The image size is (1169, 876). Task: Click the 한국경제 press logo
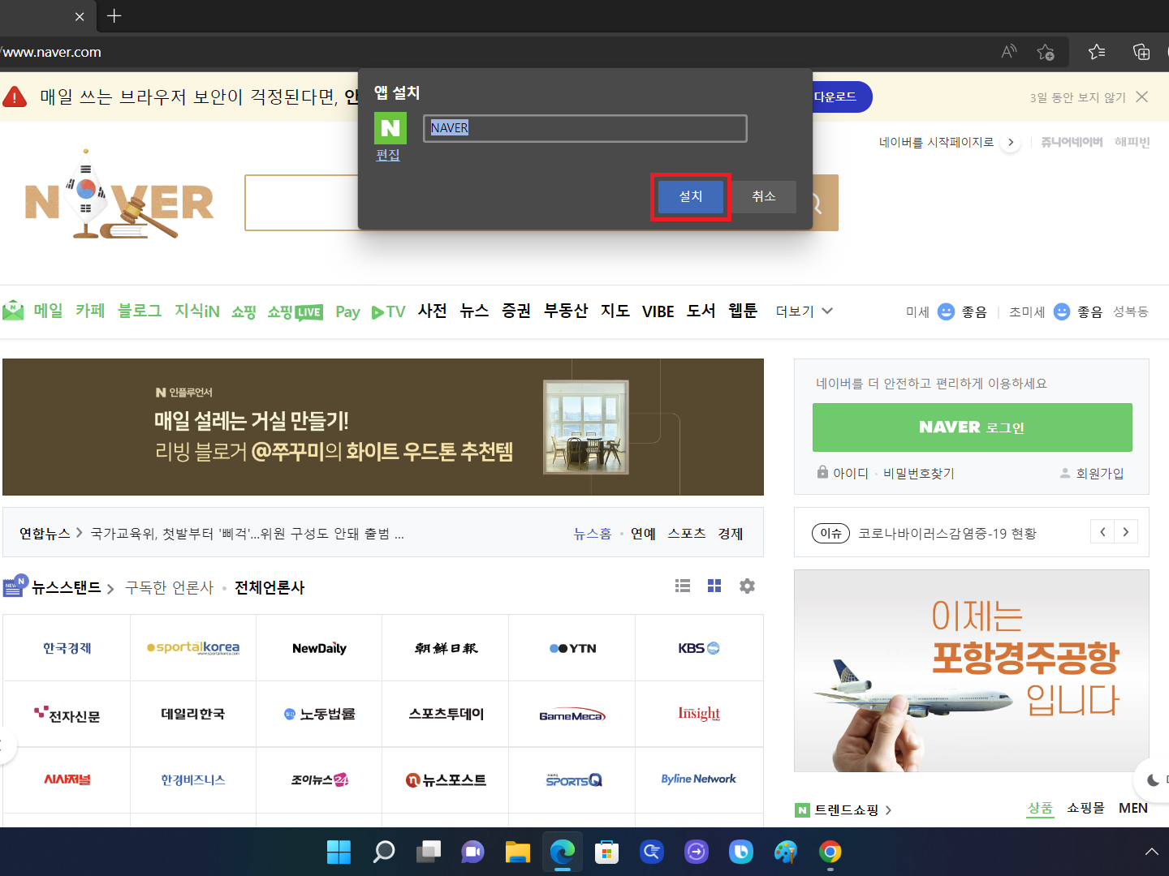click(67, 648)
